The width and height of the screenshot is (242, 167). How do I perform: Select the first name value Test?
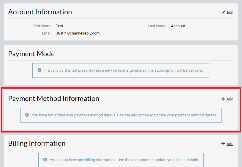[60, 26]
